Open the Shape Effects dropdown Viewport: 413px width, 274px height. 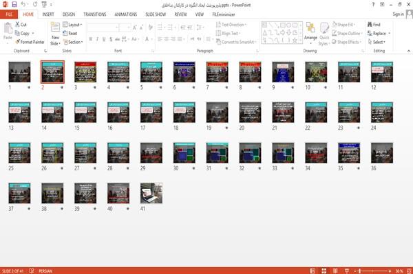[x=347, y=42]
